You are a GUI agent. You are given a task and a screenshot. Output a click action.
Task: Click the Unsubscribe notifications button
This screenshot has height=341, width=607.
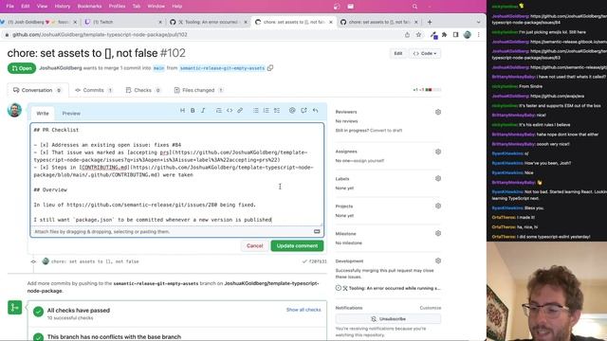click(x=388, y=319)
